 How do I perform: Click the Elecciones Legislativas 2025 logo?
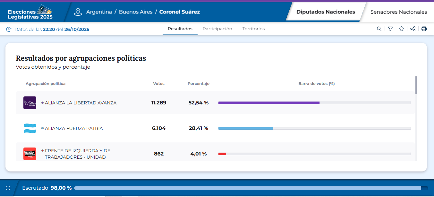tap(30, 12)
